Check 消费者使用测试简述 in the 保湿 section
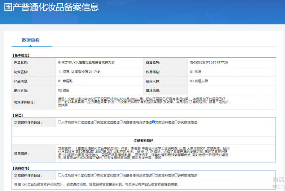Screen dimensions: 285x191 tap(121, 122)
